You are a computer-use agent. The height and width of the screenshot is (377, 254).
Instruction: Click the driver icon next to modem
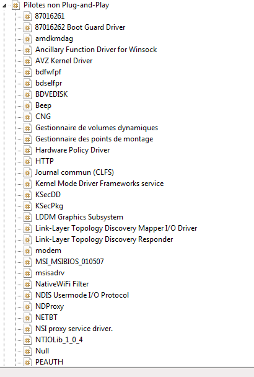coord(27,251)
